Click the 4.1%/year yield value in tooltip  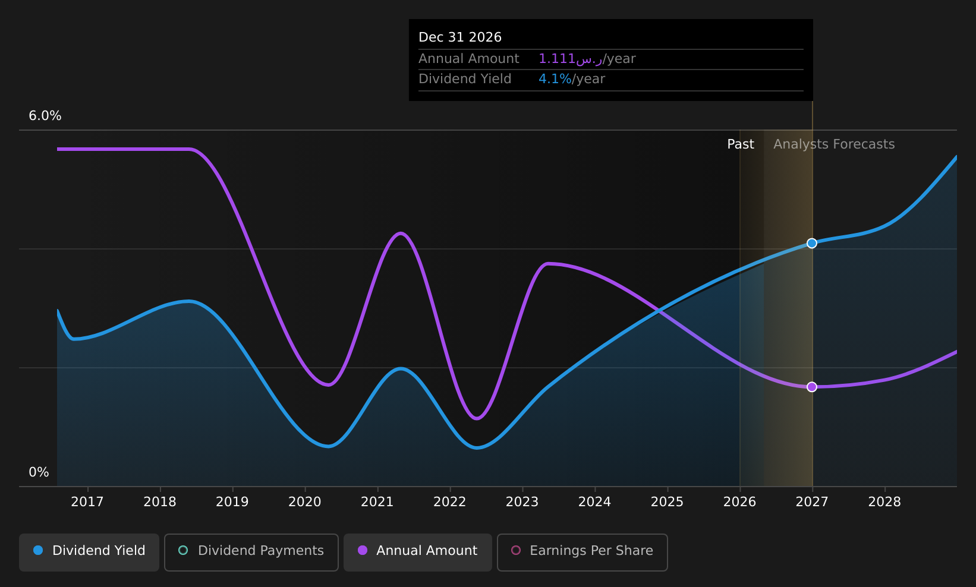click(572, 79)
